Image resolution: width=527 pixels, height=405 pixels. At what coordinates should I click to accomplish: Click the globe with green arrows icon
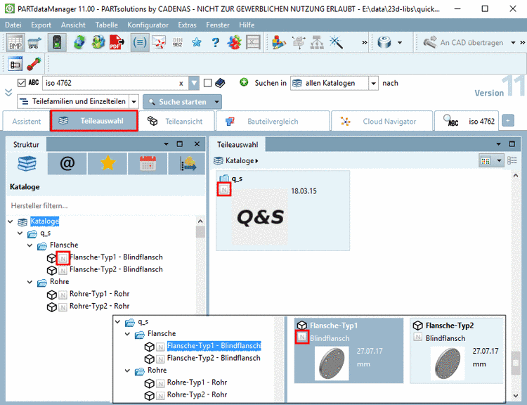click(79, 43)
